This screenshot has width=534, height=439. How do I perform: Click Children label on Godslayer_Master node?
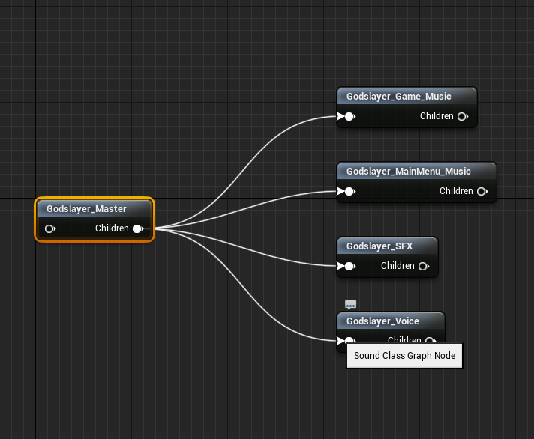coord(112,228)
